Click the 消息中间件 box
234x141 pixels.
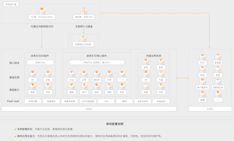coord(143,101)
